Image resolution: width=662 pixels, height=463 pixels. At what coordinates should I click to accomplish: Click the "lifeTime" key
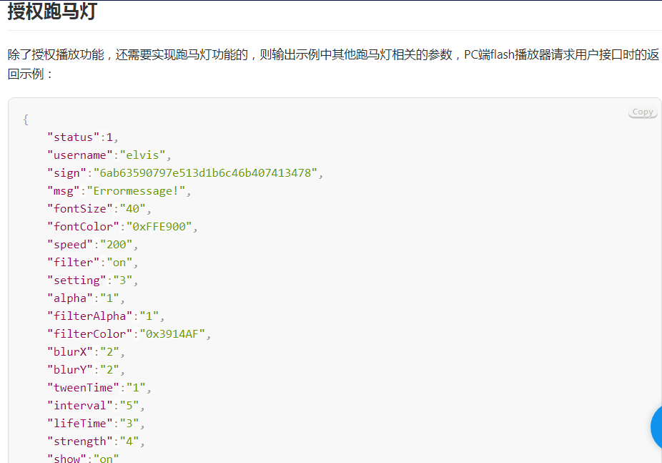80,424
